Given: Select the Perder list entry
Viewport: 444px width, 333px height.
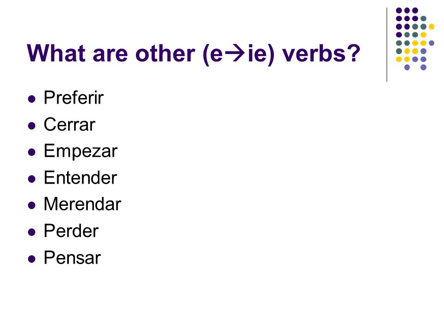Looking at the screenshot, I should coord(71,231).
